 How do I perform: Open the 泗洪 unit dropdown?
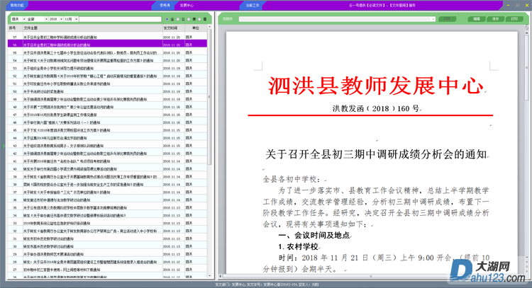click(18, 19)
